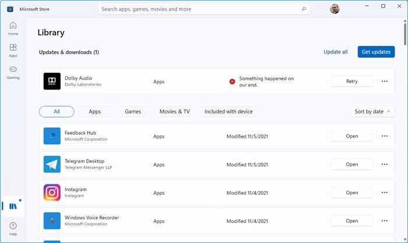Click the search magnifier icon
The image size is (408, 243).
304,9
